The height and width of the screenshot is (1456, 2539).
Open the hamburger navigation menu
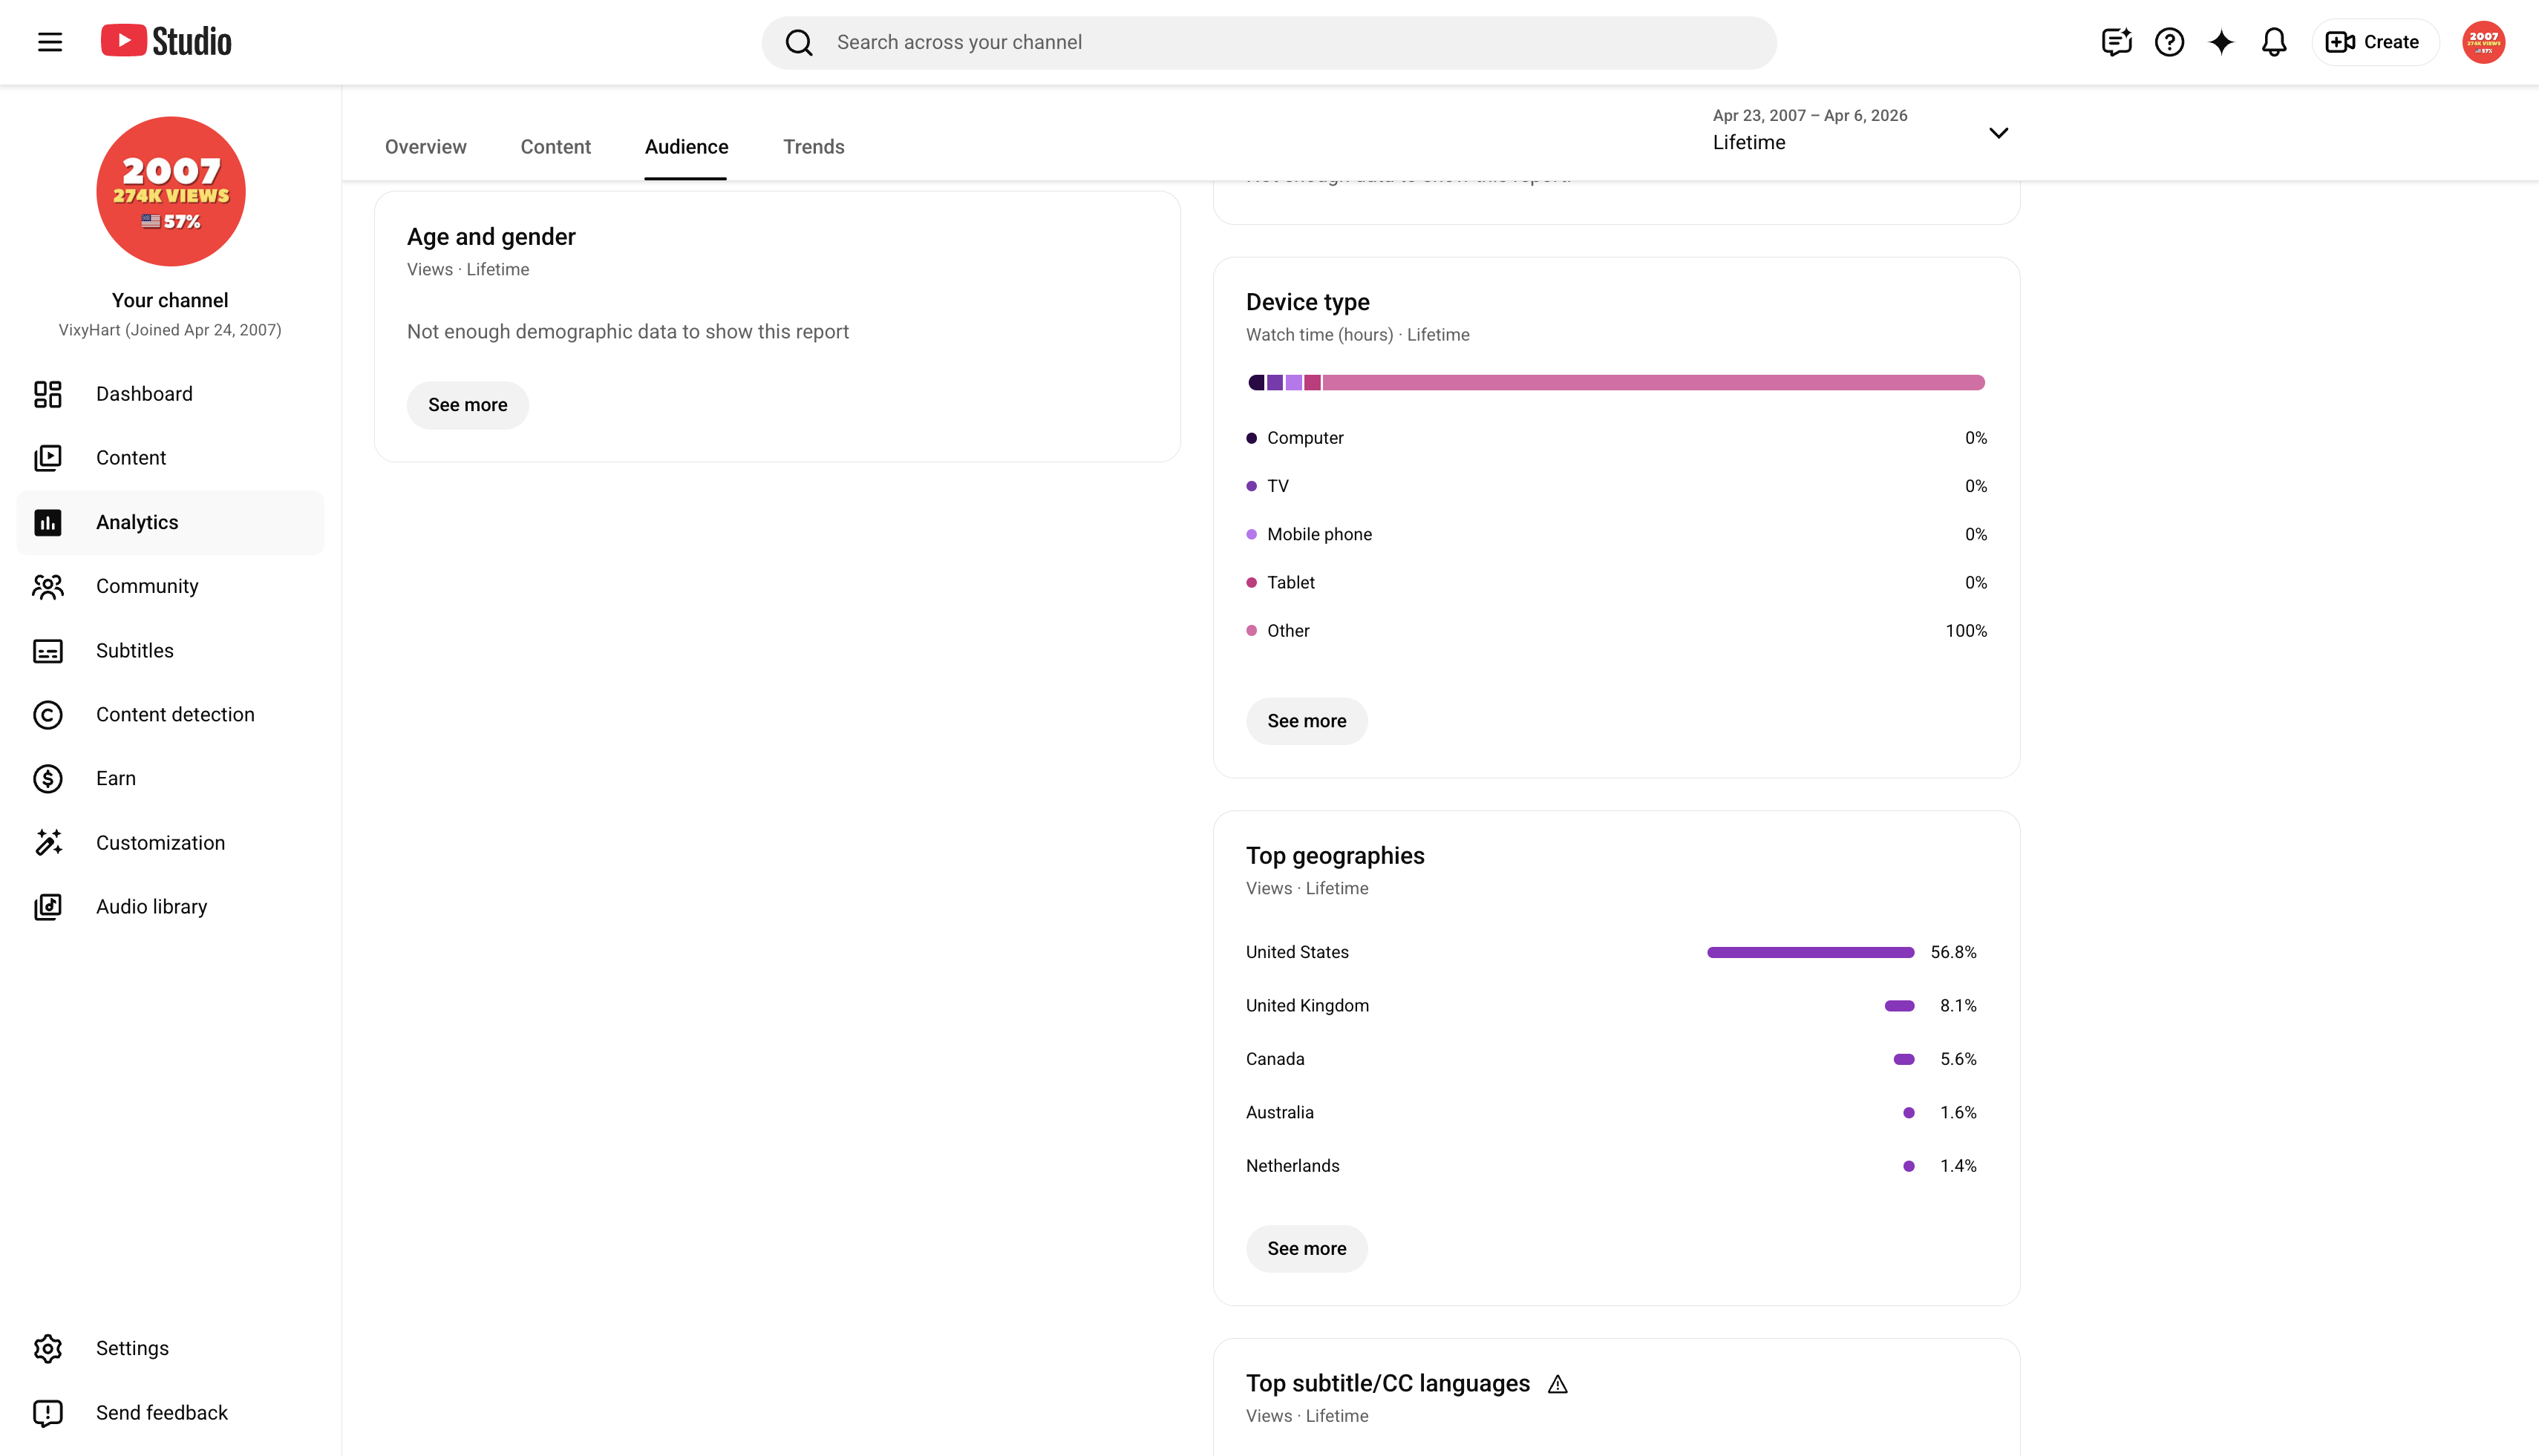[x=50, y=42]
